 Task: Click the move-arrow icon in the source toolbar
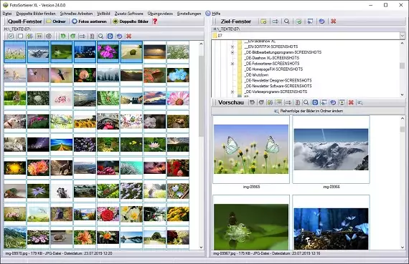point(83,36)
